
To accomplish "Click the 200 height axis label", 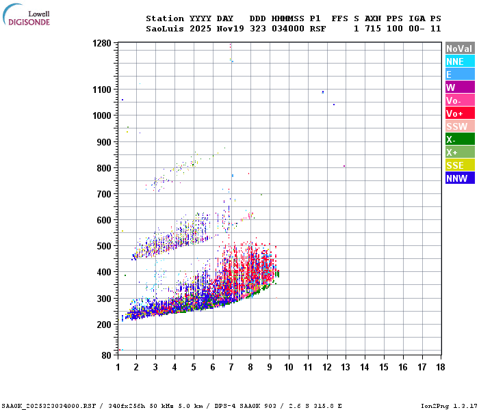I will click(104, 325).
